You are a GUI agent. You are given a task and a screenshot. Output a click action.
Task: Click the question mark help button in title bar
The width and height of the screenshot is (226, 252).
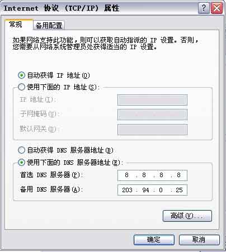pyautogui.click(x=204, y=8)
